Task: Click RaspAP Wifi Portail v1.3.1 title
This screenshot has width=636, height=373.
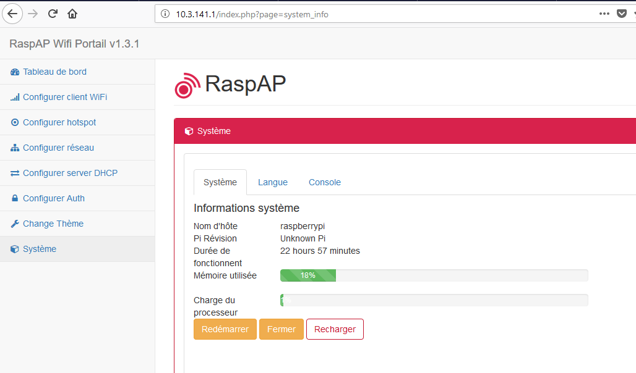Action: [74, 44]
